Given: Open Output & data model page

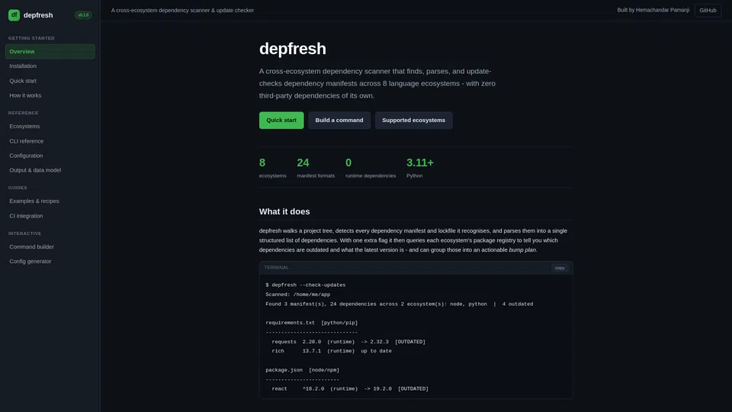Looking at the screenshot, I should (x=50, y=170).
